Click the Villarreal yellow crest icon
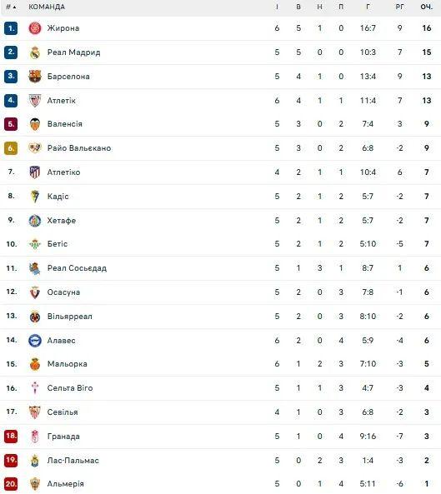Viewport: 441px width, 494px height. click(35, 317)
